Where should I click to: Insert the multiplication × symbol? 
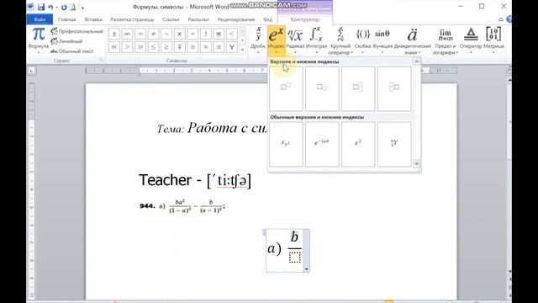point(179,34)
